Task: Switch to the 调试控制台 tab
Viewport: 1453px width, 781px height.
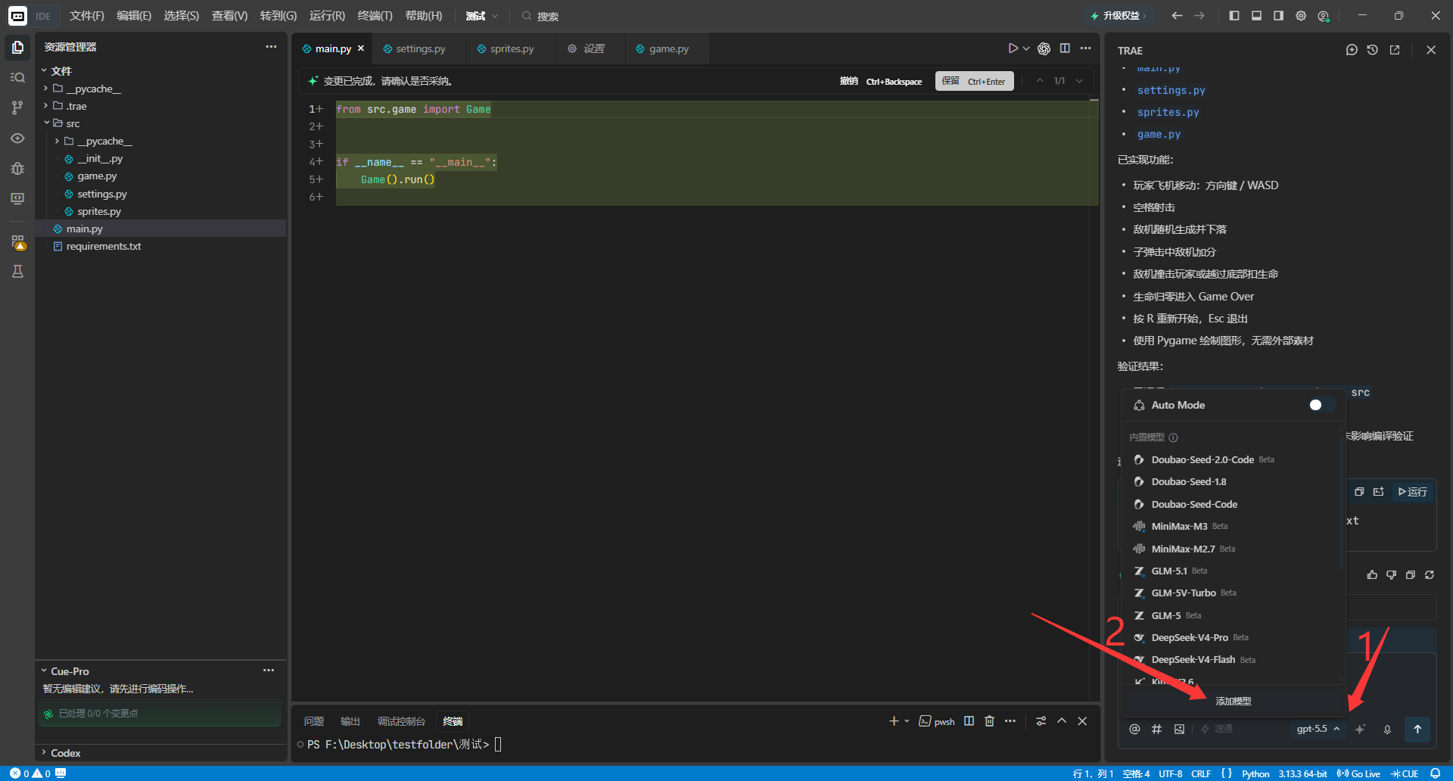Action: coord(401,721)
